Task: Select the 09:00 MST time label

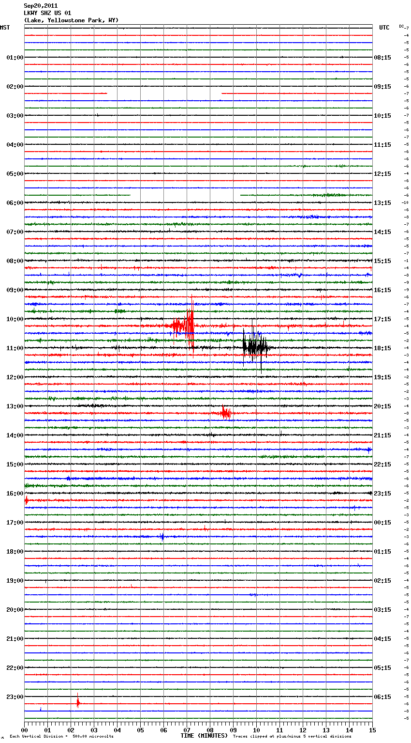Action: (15, 290)
